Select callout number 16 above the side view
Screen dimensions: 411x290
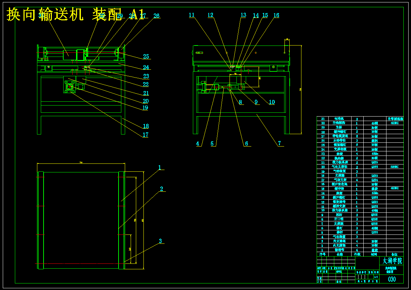[276, 16]
